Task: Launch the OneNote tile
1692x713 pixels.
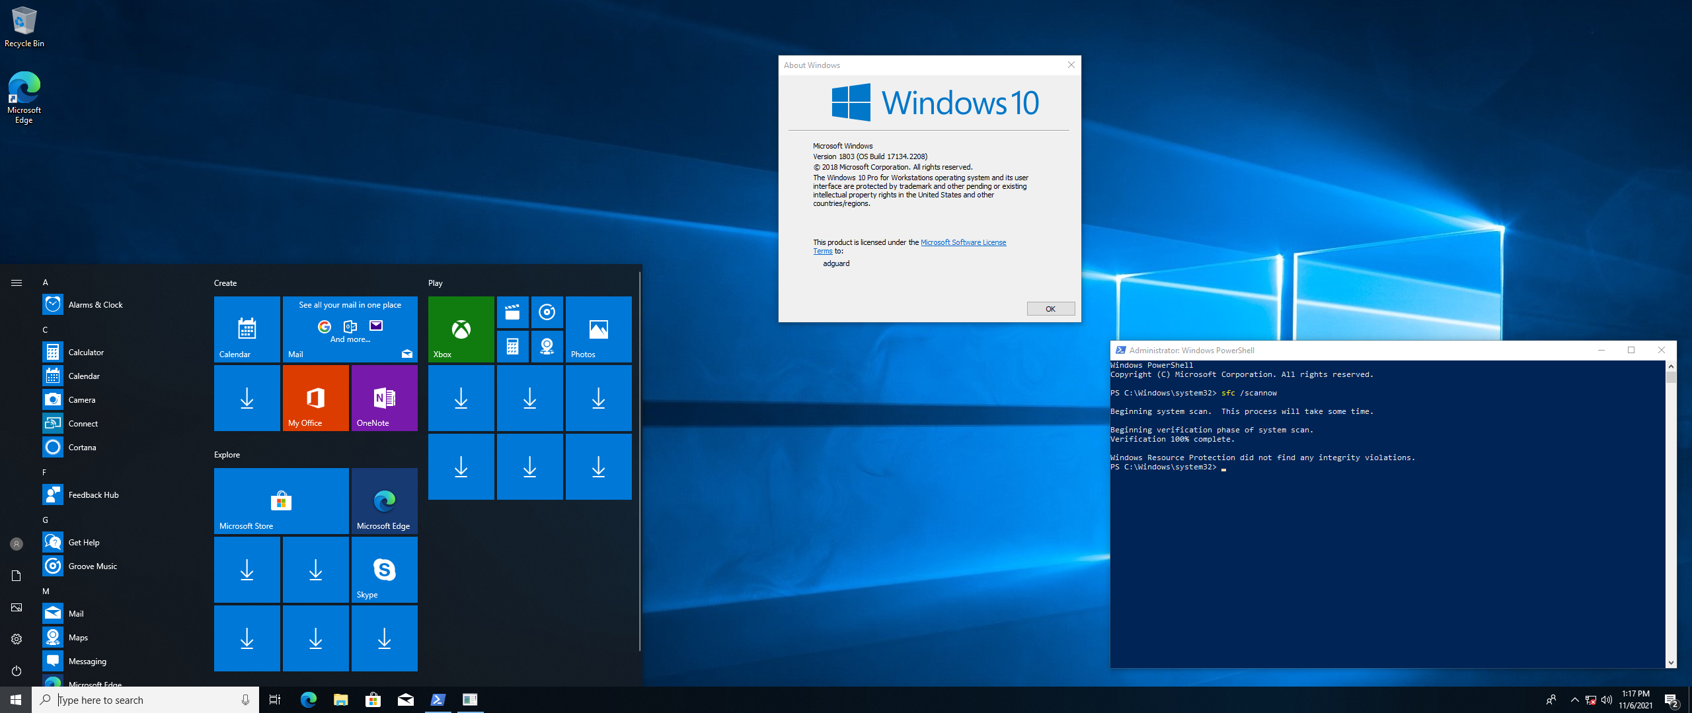Action: pos(385,398)
